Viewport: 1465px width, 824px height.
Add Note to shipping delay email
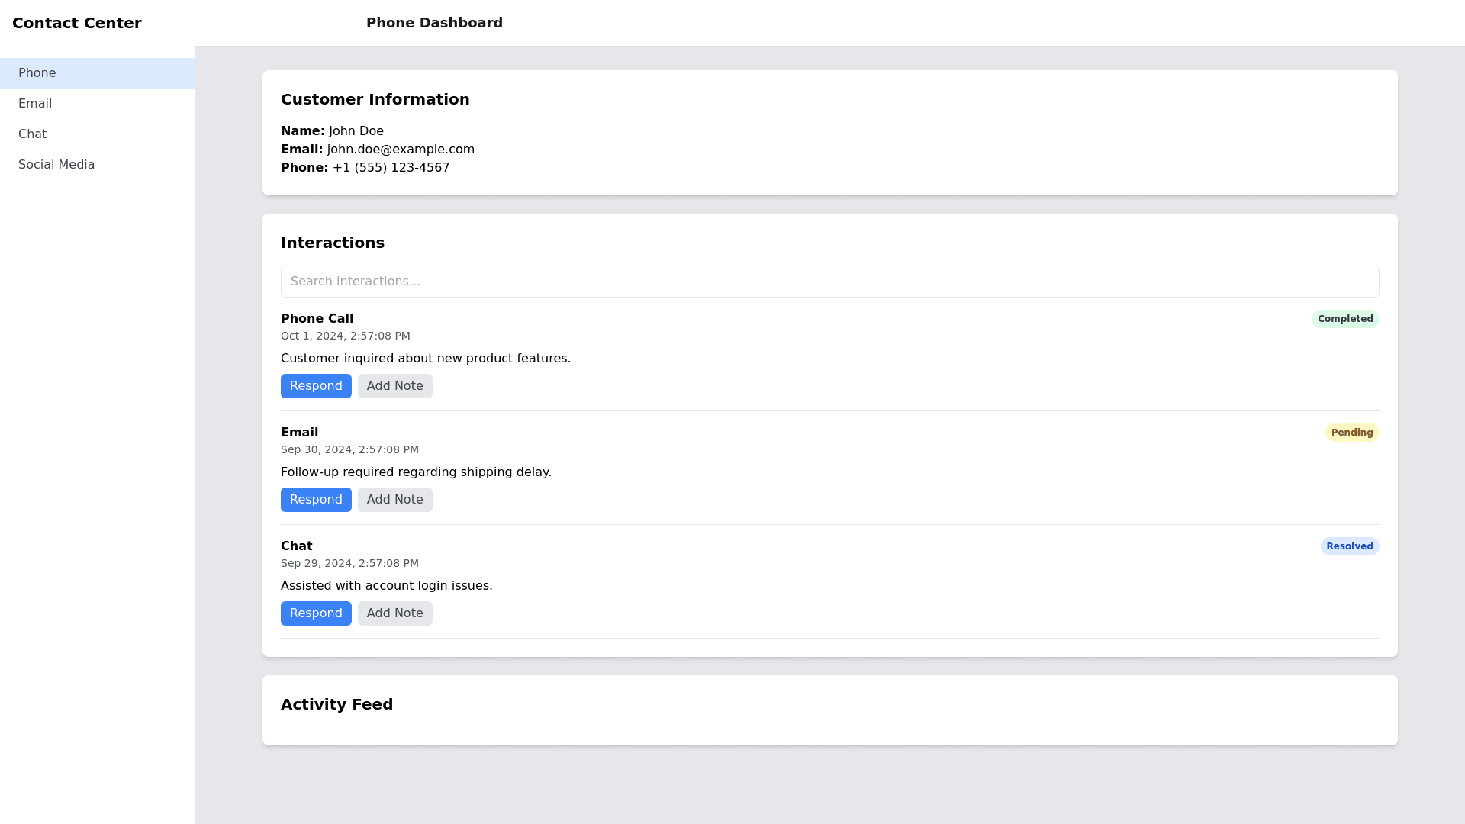click(394, 500)
